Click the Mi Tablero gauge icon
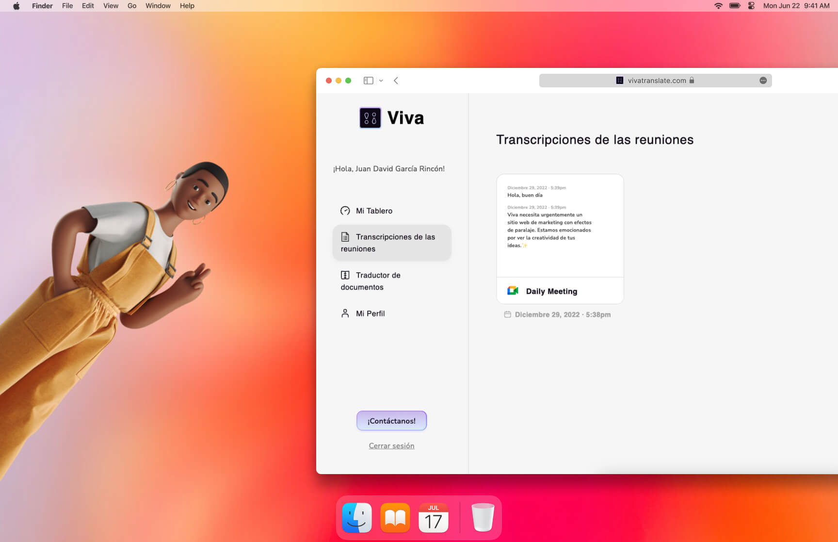The width and height of the screenshot is (838, 542). [345, 211]
